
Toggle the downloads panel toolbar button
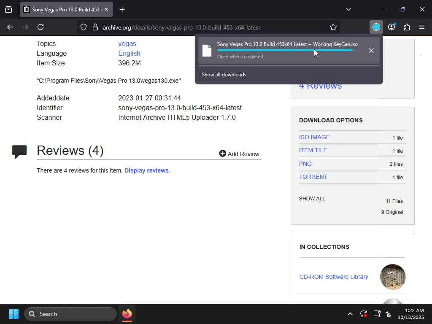tap(376, 27)
